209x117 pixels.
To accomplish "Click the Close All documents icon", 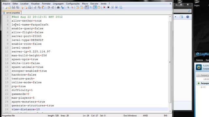I will [26, 7].
